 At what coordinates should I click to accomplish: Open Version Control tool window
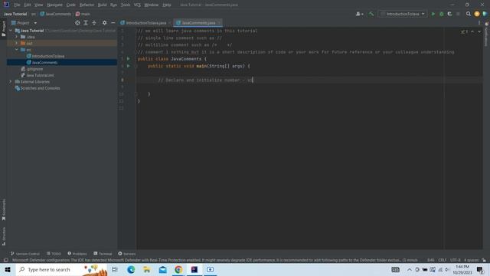point(25,254)
